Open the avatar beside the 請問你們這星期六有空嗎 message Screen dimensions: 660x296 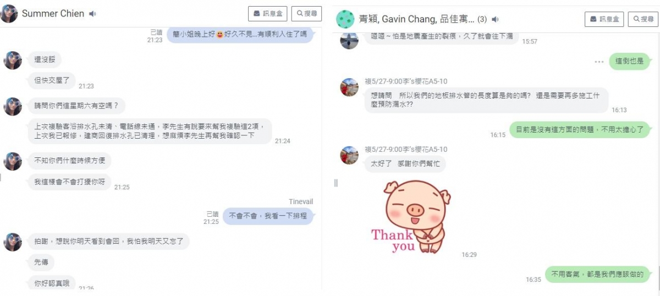(13, 106)
